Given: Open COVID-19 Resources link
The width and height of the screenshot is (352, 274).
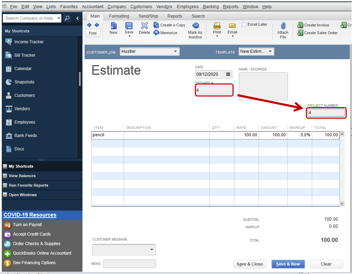Looking at the screenshot, I should click(30, 215).
